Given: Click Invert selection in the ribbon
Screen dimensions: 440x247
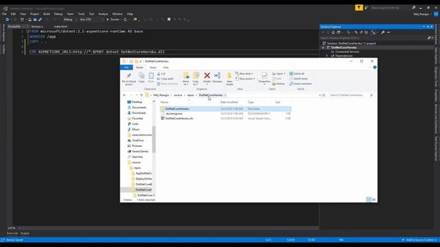Looking at the screenshot, I should pos(300,84).
